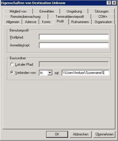
Task: Switch to the Einwählen tab
Action: coord(47,11)
